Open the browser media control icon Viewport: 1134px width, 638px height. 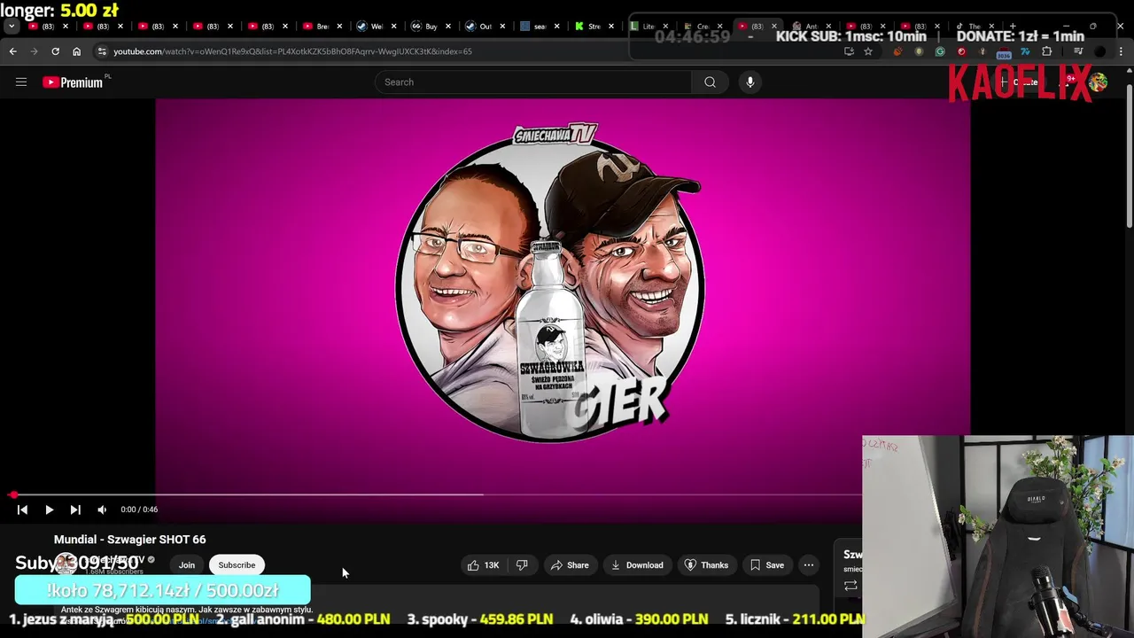(1078, 51)
